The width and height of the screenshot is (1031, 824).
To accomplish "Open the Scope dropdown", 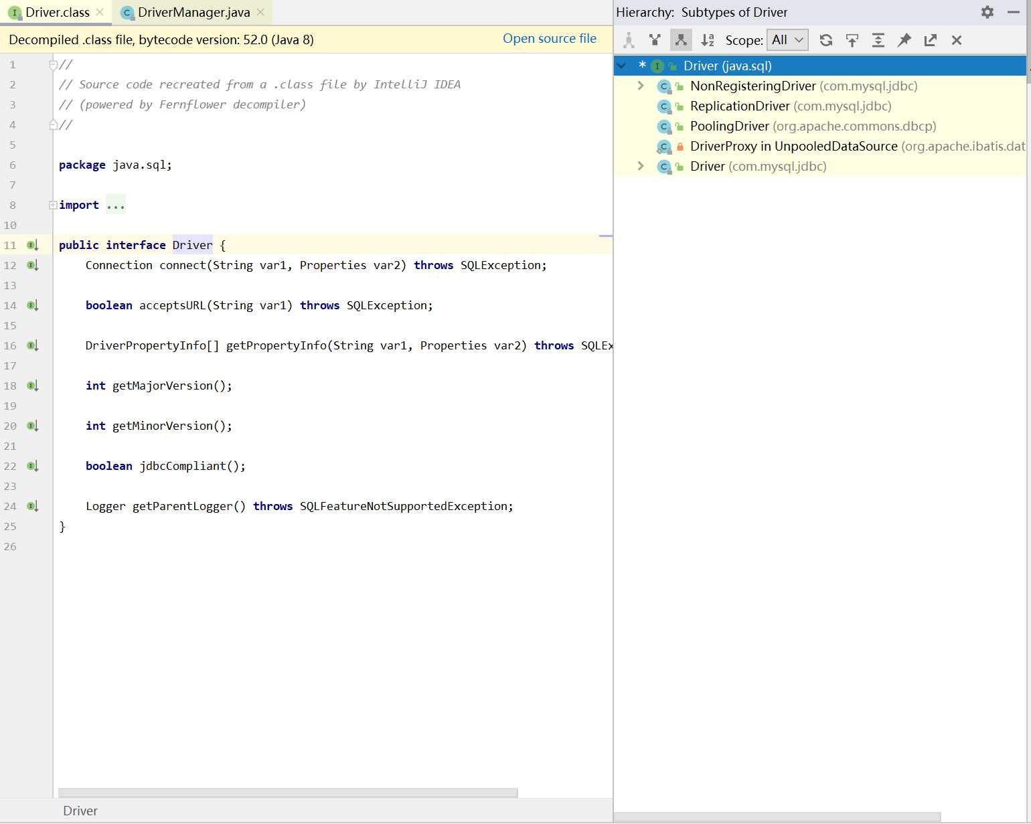I will pos(787,40).
